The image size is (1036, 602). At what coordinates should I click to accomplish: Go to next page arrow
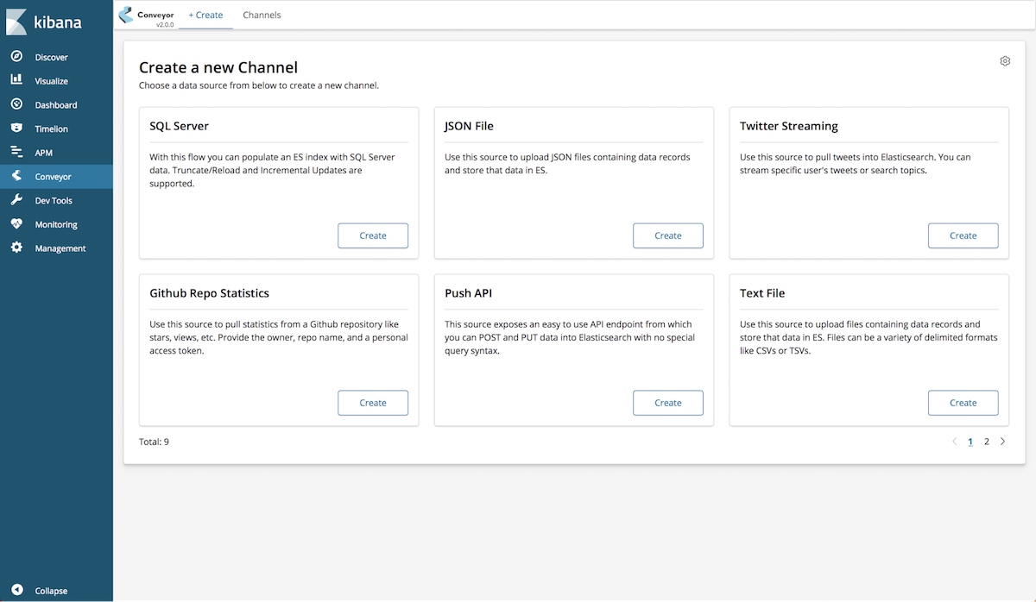click(1002, 442)
